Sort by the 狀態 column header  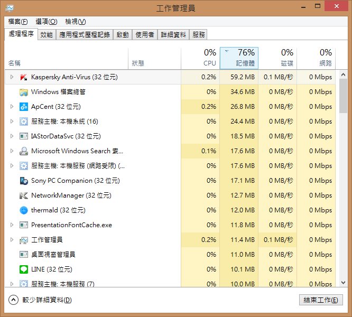[155, 58]
